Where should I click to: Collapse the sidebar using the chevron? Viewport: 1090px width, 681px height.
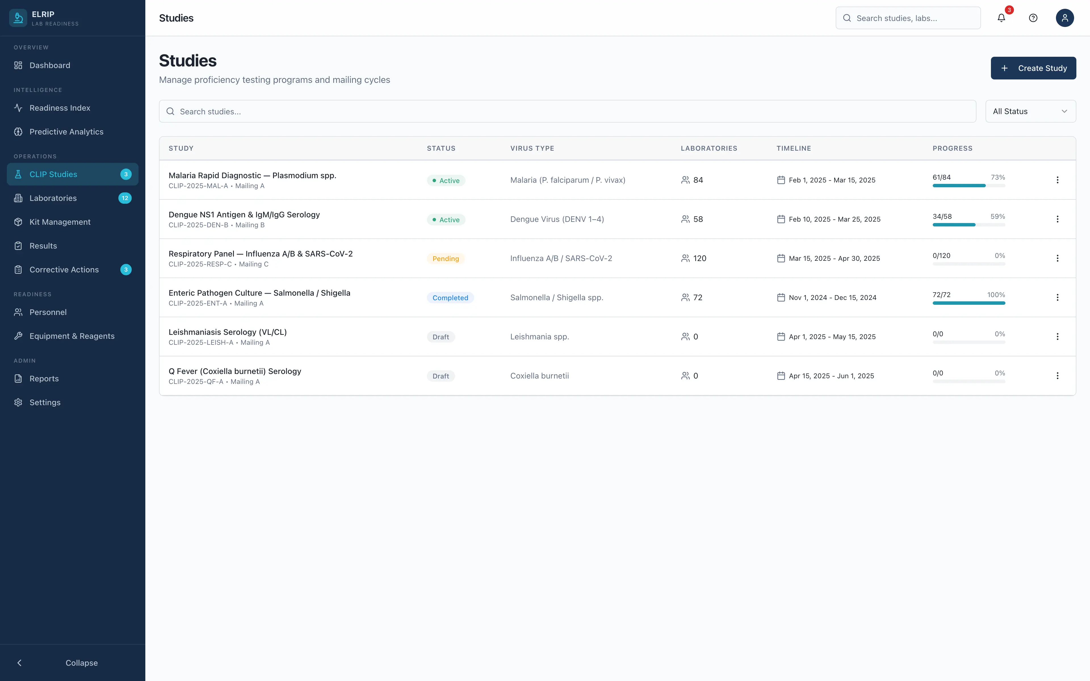[x=19, y=663]
